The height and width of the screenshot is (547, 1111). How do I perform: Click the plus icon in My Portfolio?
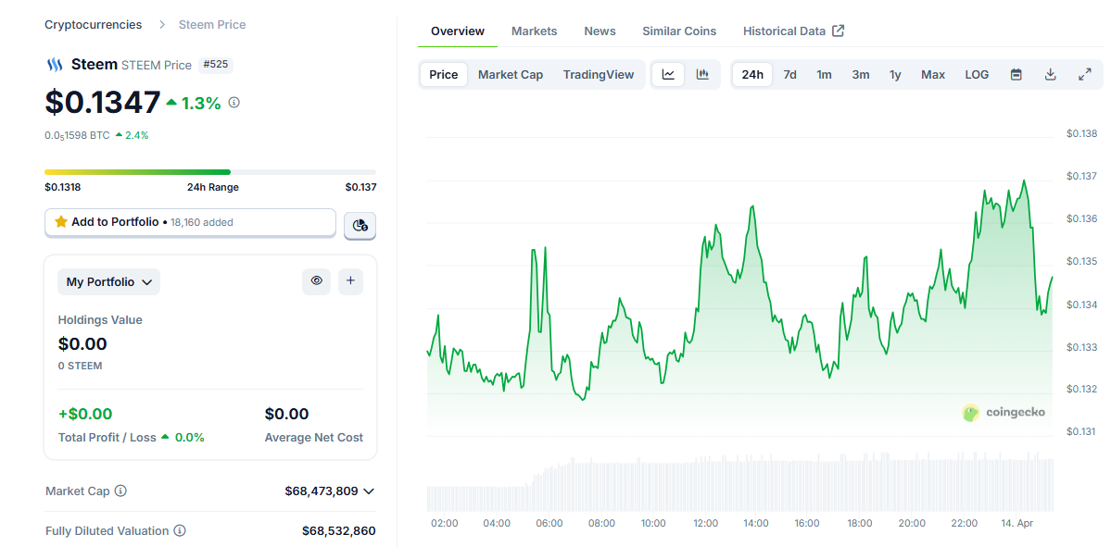(x=350, y=281)
